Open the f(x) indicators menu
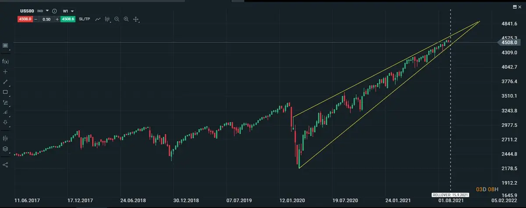 click(x=5, y=61)
